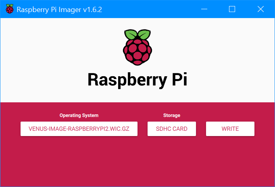This screenshot has height=187, width=275.
Task: Open the VENUS-IMAGE-RASPBERRYPI2.WIC.GZ operating system selector
Action: coord(79,129)
